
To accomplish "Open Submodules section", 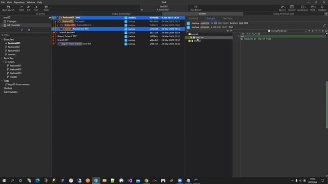I will click(10, 92).
